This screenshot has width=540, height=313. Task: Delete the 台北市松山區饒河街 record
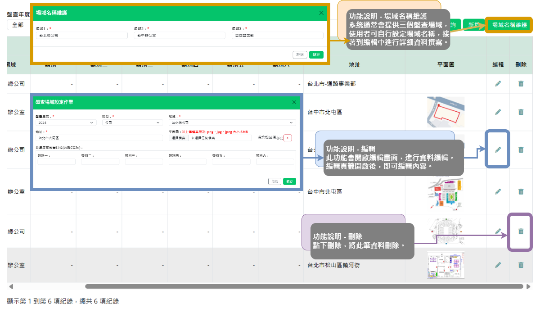click(521, 265)
